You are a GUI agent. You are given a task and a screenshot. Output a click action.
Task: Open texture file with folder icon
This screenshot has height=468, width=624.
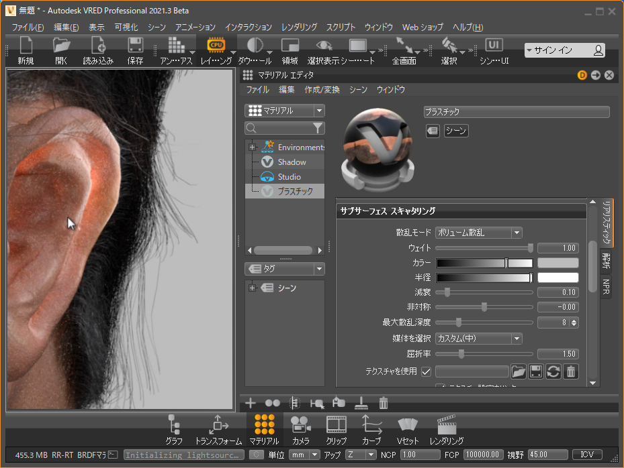click(518, 371)
